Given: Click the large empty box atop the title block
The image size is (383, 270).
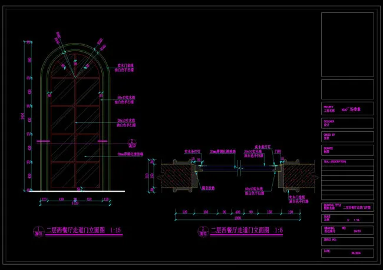Looking at the screenshot, I should pyautogui.click(x=347, y=44).
